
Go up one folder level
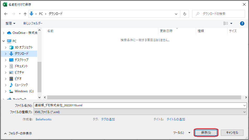pos(25,14)
